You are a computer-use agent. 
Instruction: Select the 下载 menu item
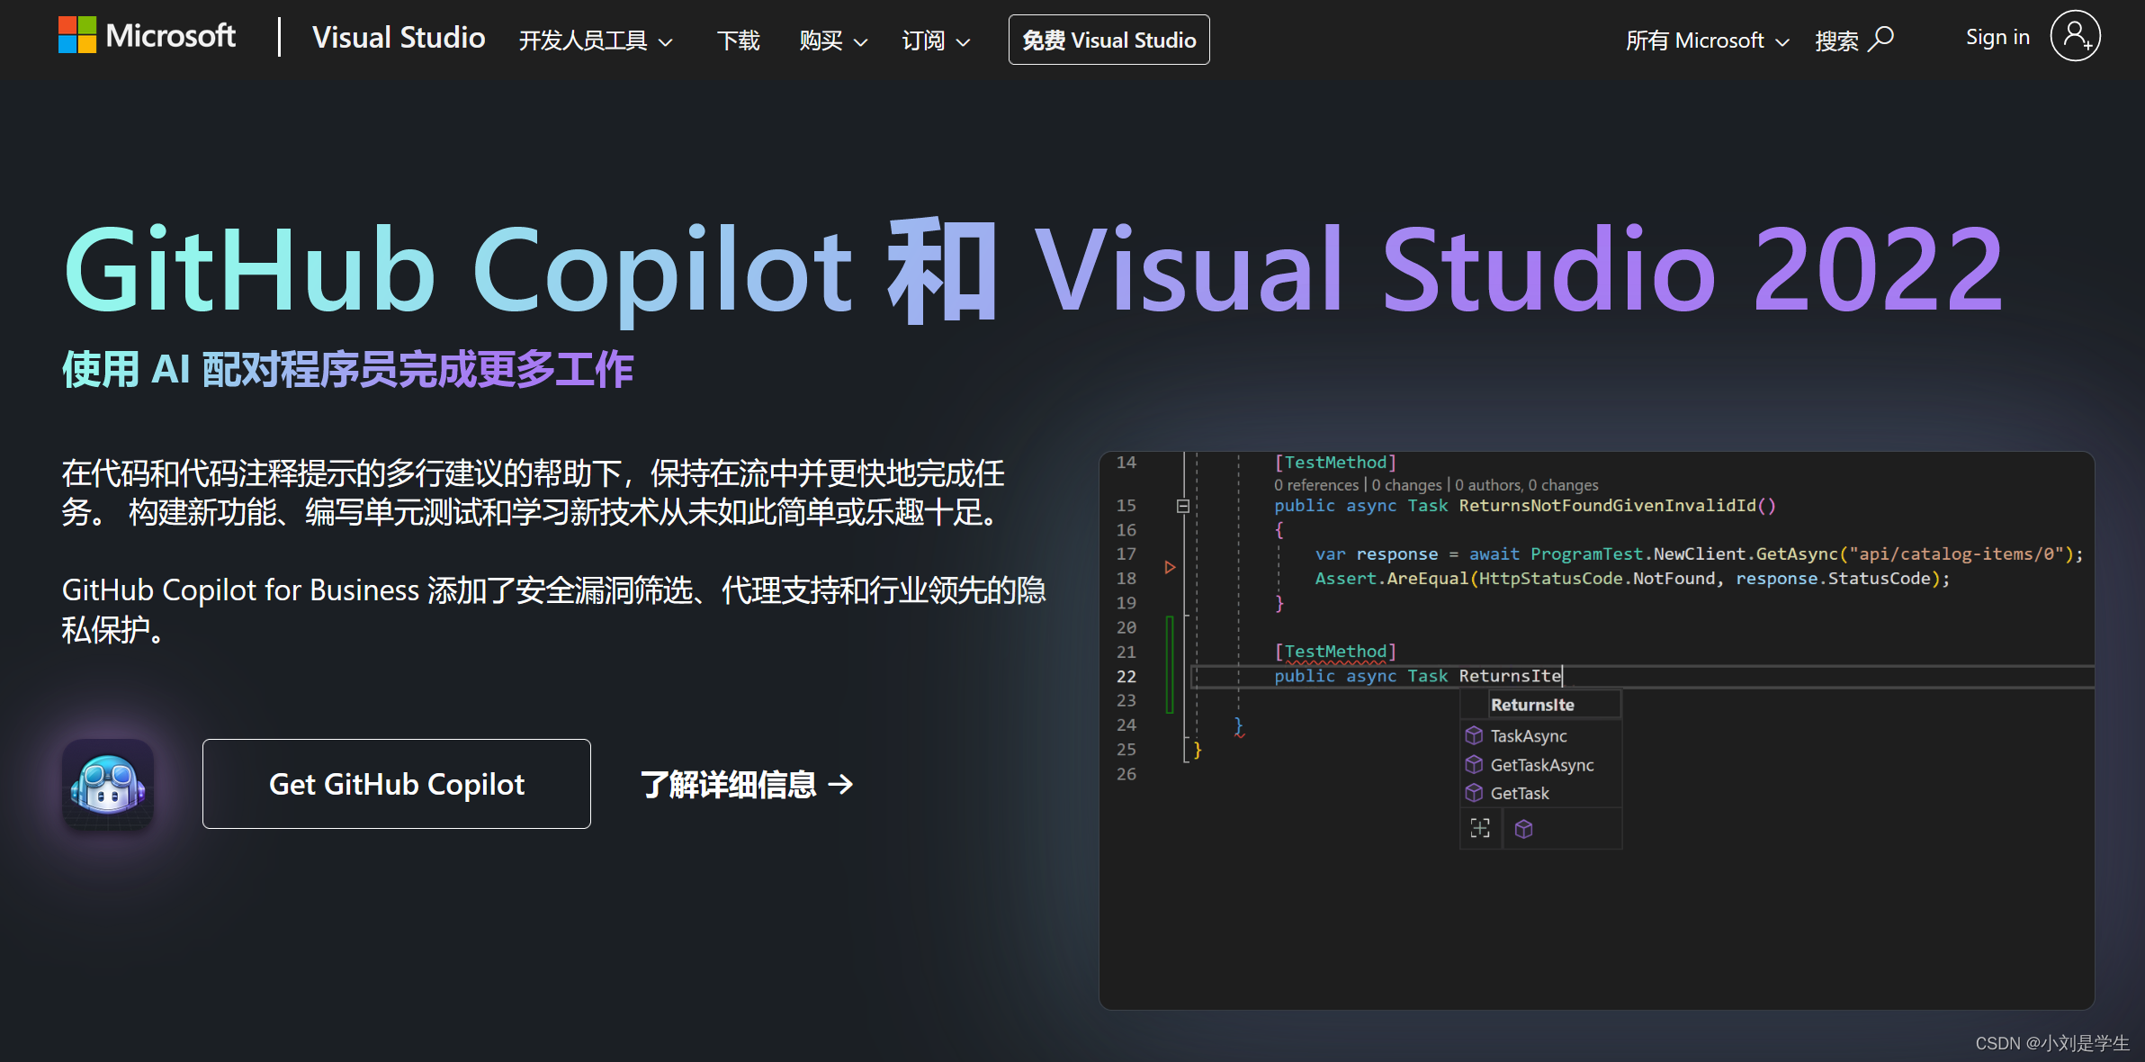[738, 40]
